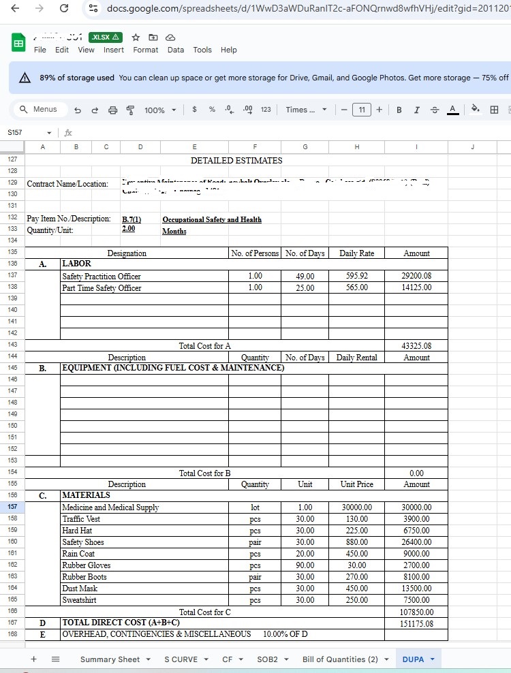Open the text color picker
The height and width of the screenshot is (673, 511).
point(452,110)
